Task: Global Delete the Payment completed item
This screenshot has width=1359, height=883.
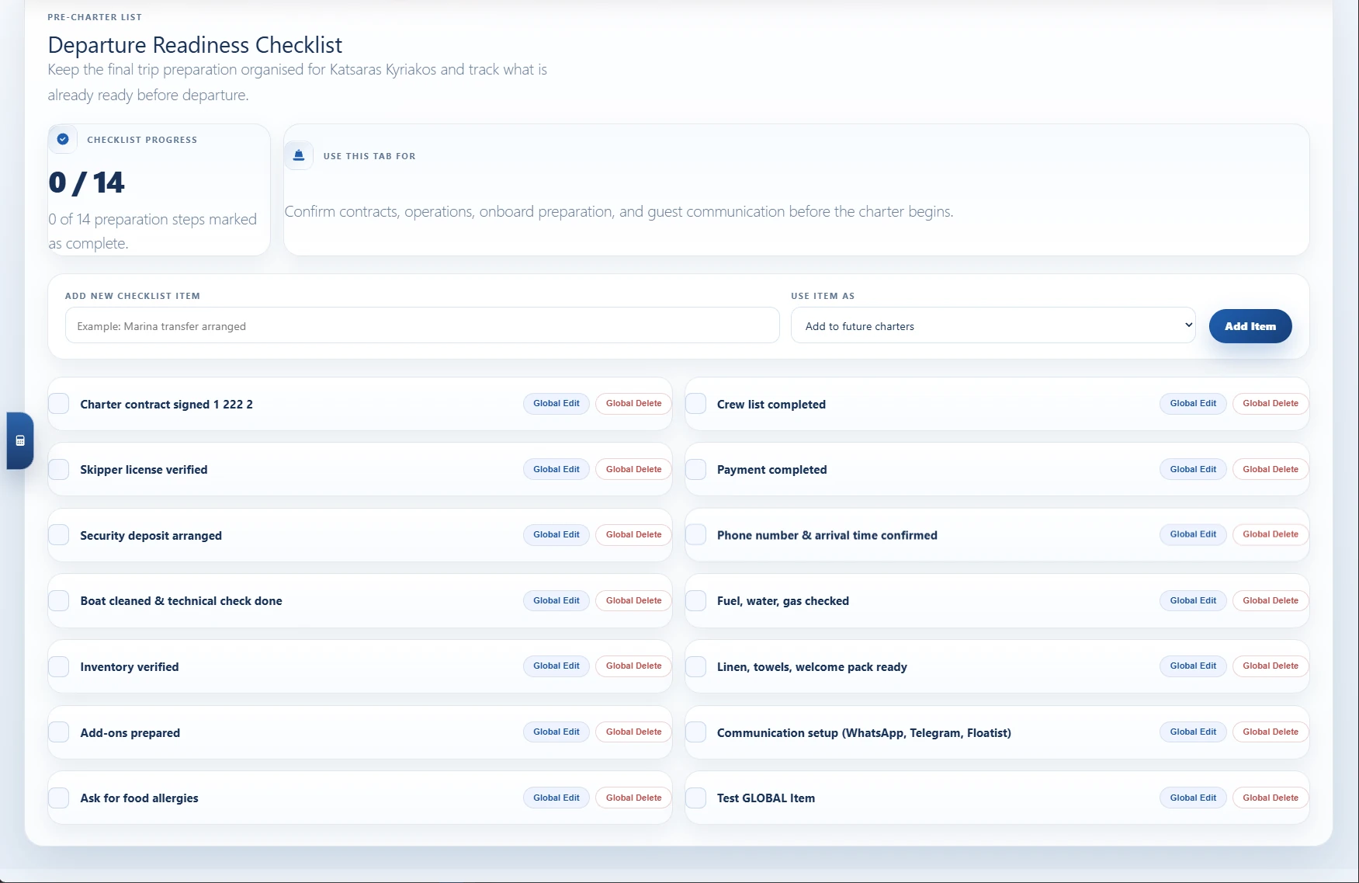Action: click(x=1271, y=469)
